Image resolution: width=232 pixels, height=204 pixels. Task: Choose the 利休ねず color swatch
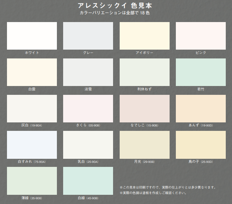145,72
